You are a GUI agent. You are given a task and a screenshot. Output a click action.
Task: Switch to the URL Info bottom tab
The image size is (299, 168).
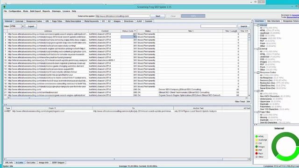[9, 163]
